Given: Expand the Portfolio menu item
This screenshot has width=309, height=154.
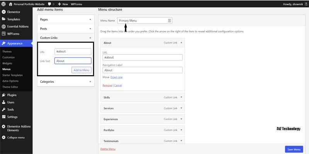Looking at the screenshot, I should click(x=181, y=130).
